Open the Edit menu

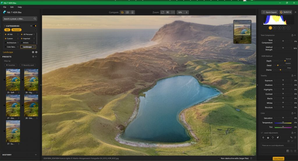pyautogui.click(x=12, y=7)
